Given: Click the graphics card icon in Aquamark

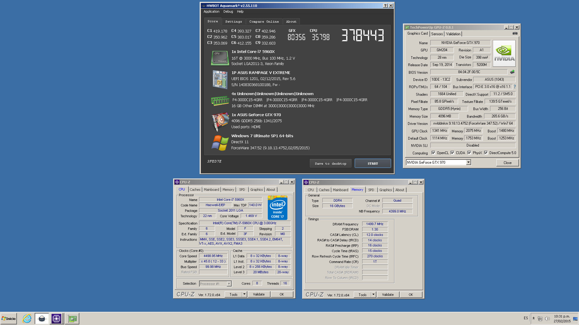Looking at the screenshot, I should pyautogui.click(x=220, y=122).
